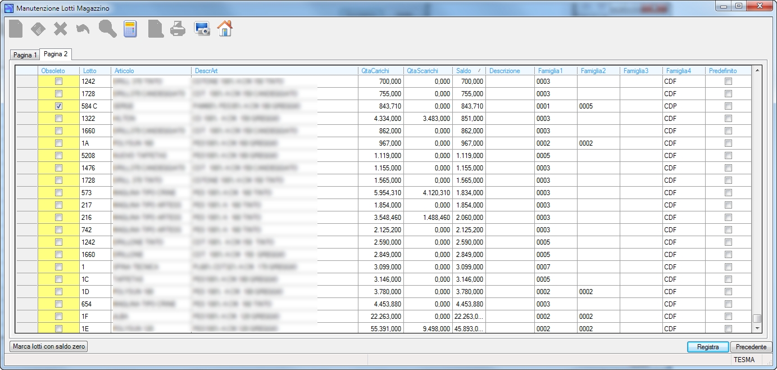
Task: Click Marca lotti con saldo zero button
Action: [49, 347]
